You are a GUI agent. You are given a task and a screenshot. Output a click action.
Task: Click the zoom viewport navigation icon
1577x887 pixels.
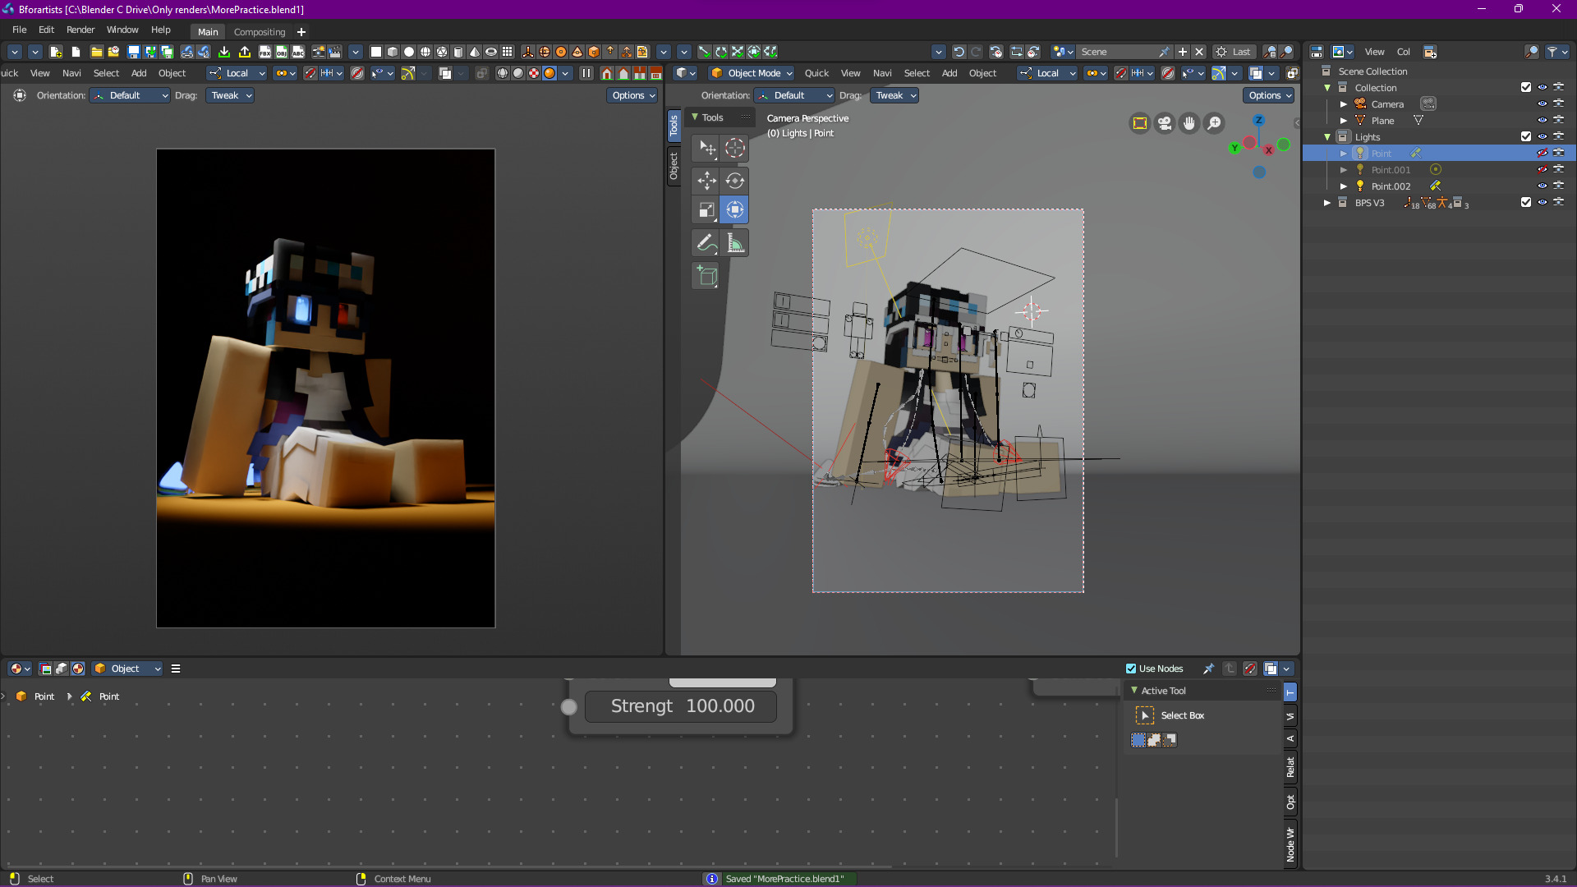point(1213,123)
